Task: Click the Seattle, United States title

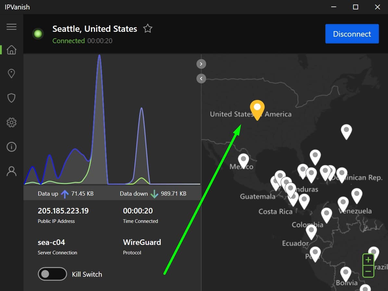Action: pyautogui.click(x=95, y=29)
